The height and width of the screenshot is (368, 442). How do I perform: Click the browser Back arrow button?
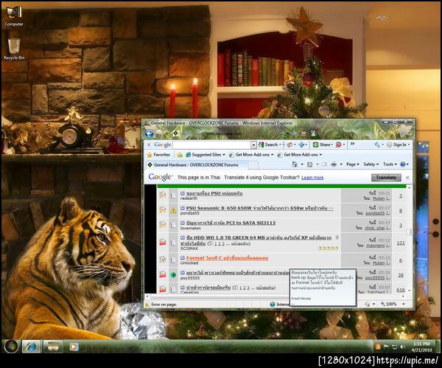click(x=149, y=133)
